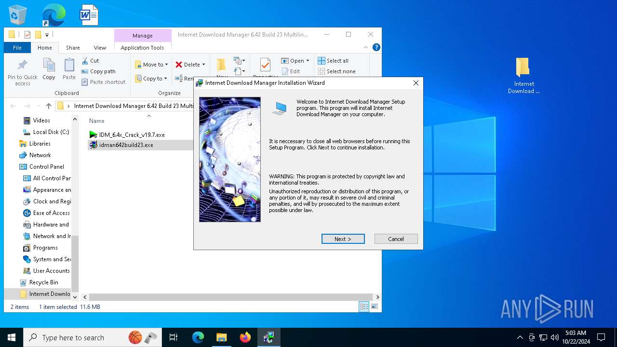Select Ease of Access item
This screenshot has height=347, width=617.
(47, 213)
